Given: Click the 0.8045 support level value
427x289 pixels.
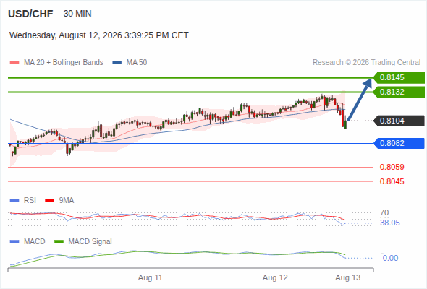Looking at the screenshot, I should tap(392, 181).
